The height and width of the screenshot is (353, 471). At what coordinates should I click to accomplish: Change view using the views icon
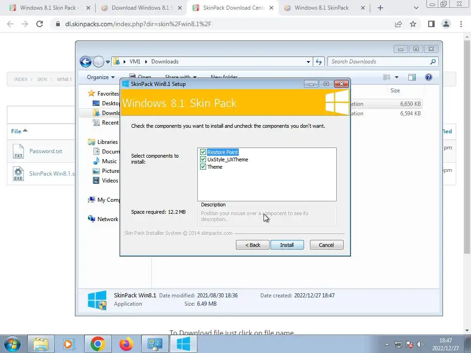[387, 77]
